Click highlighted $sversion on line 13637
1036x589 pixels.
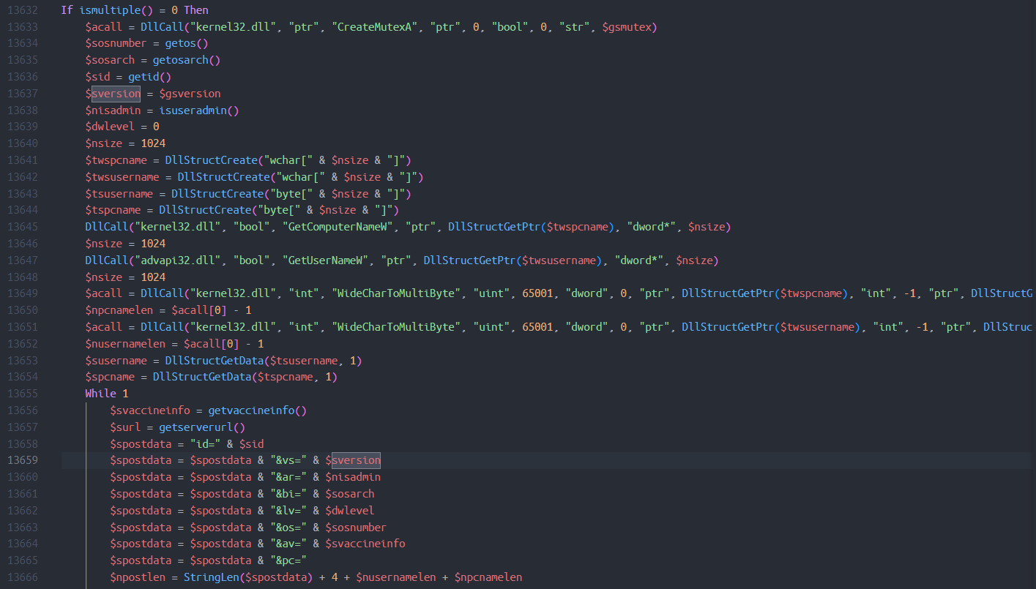pyautogui.click(x=113, y=94)
